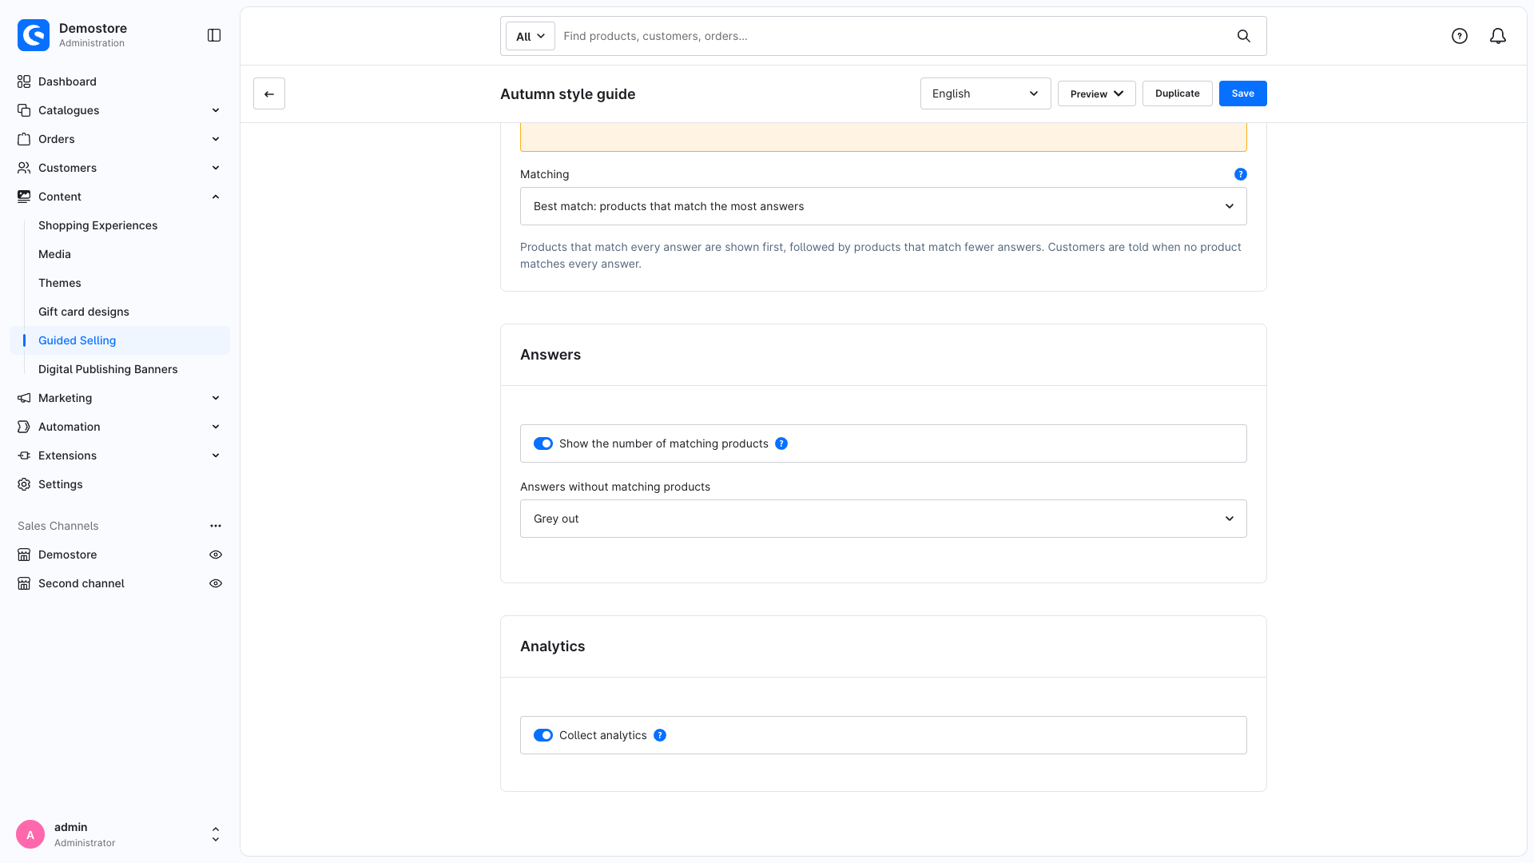Collapse the Content menu chevron

tap(216, 197)
